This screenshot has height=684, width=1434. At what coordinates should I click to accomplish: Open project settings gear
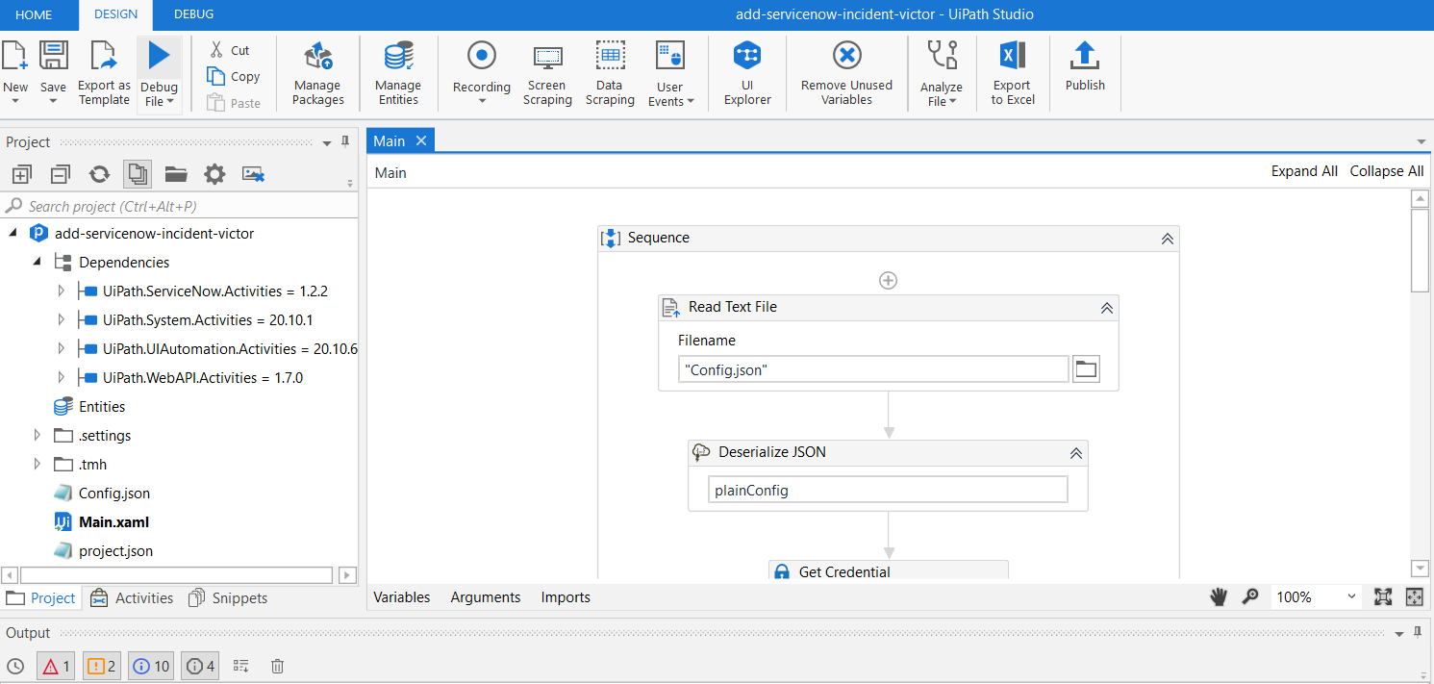point(214,174)
